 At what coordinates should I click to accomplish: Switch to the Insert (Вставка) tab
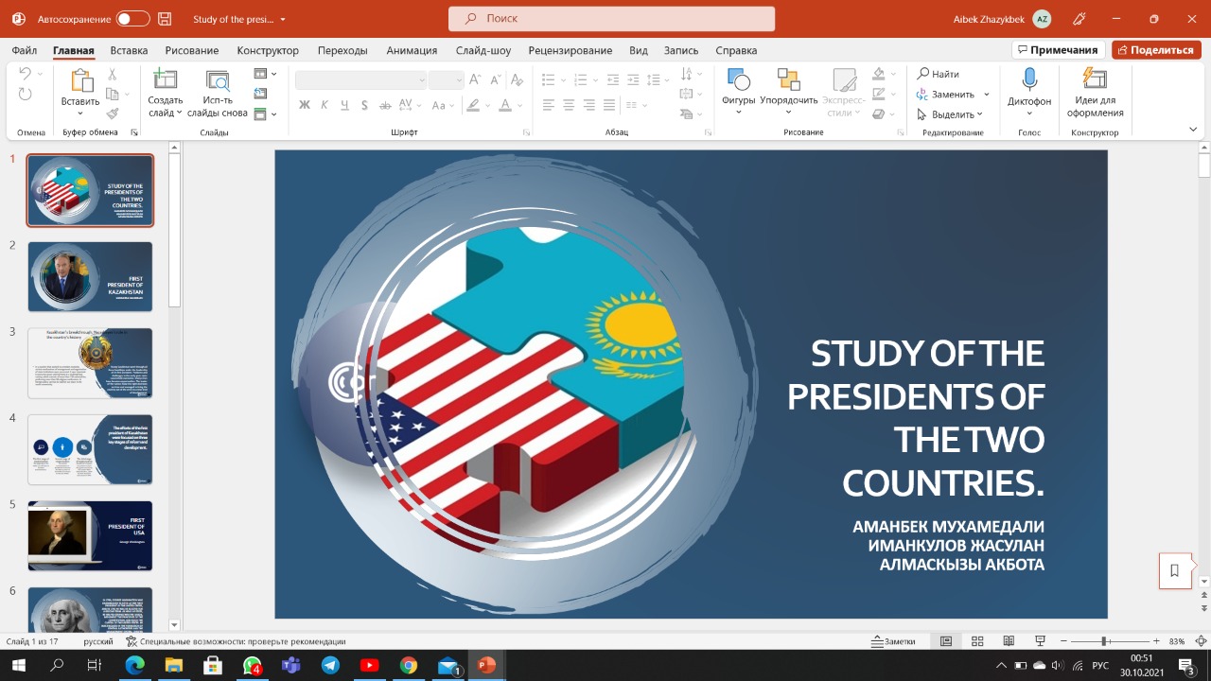[x=129, y=50]
